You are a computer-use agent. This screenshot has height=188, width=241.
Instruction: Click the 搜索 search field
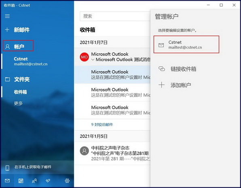tap(115, 16)
